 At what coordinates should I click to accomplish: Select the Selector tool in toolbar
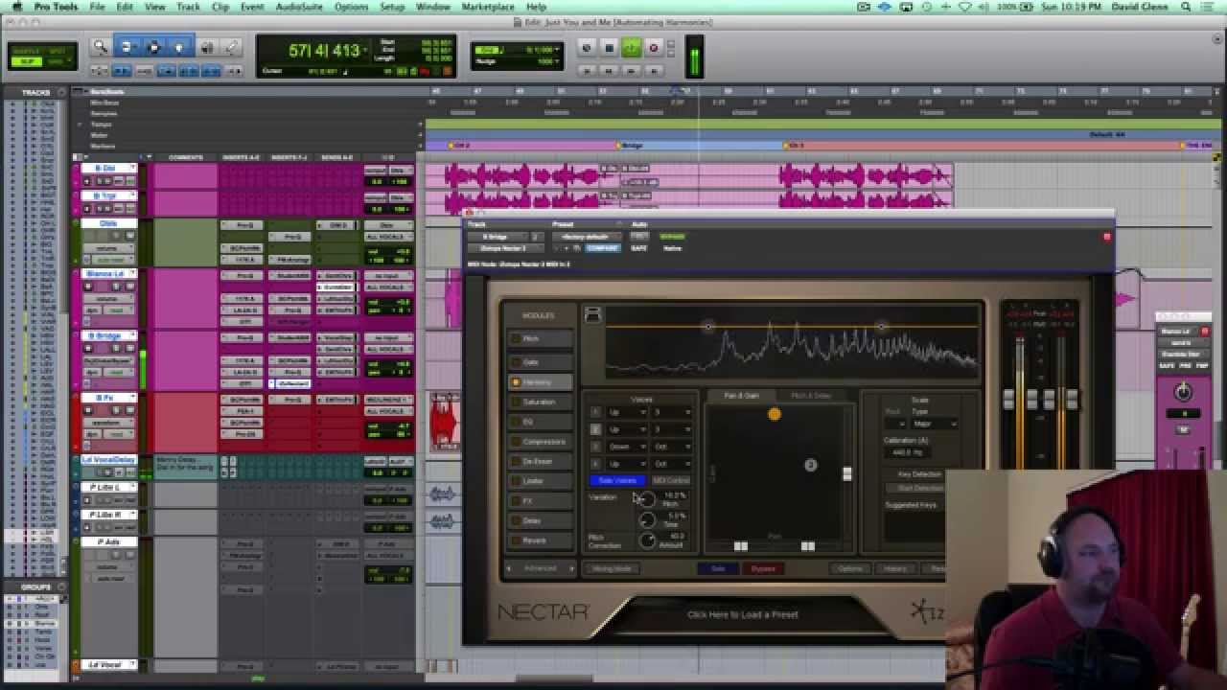point(153,47)
